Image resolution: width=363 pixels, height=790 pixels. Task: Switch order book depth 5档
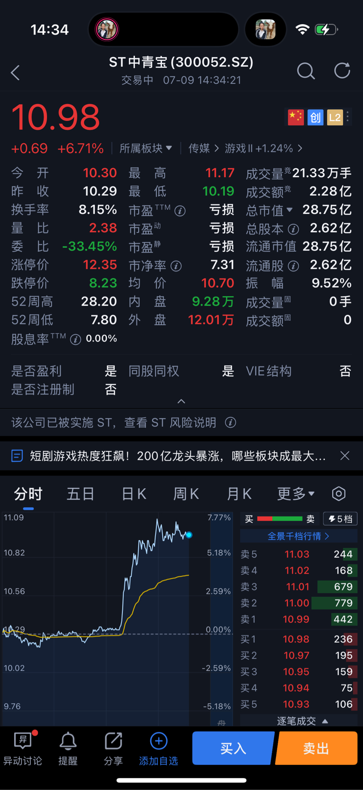click(x=340, y=519)
